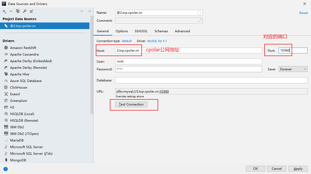Add a new data source with plus icon

(4, 11)
